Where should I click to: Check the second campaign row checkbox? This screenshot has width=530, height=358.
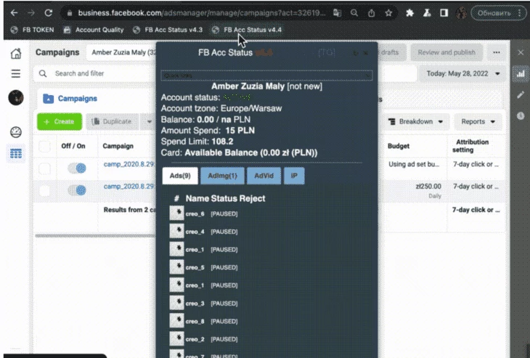click(44, 191)
